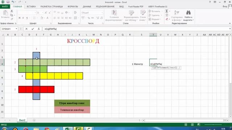Viewport: 232px width, 130px height.
Task: Open the Foxit Reader PDF tab
Action: click(136, 6)
